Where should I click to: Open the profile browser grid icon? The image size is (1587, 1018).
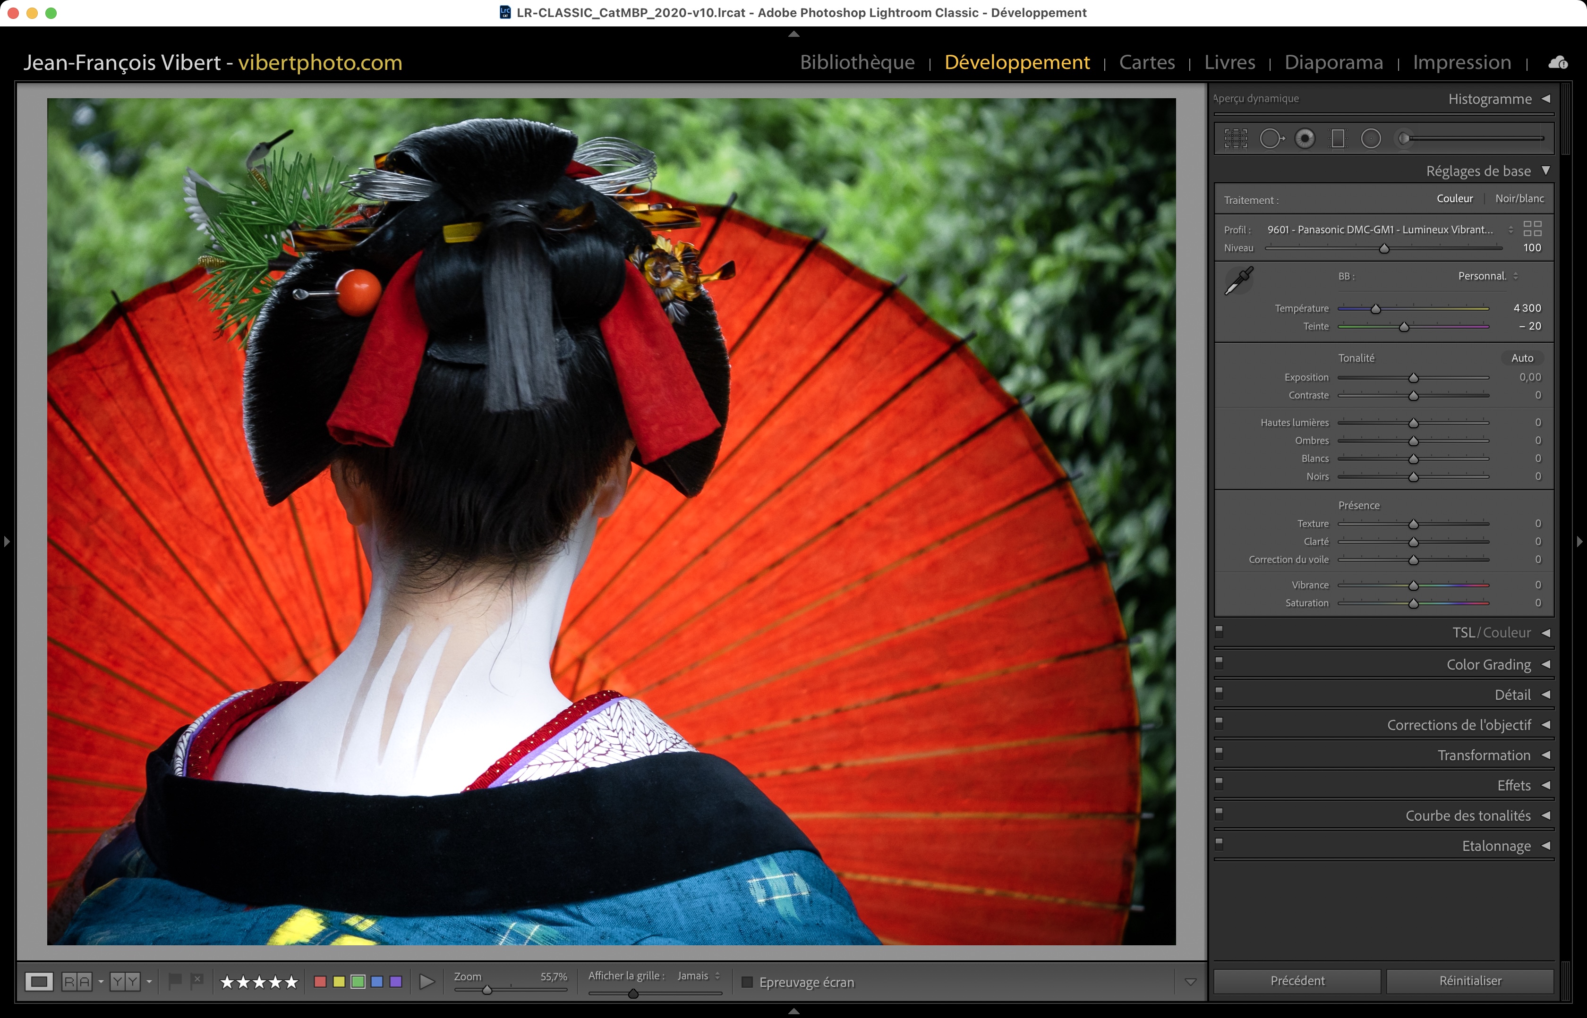pyautogui.click(x=1532, y=229)
